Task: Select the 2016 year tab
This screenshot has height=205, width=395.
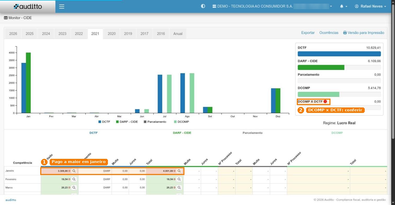Action: (x=161, y=34)
